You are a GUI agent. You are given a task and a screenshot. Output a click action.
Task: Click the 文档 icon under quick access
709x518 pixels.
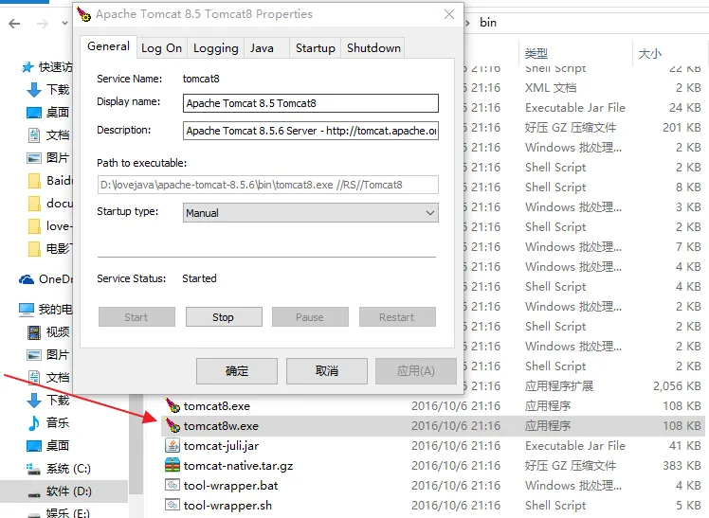coord(34,135)
